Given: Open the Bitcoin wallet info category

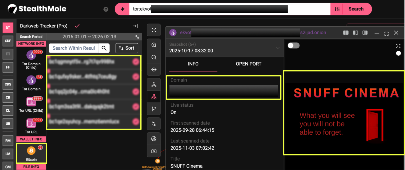Looking at the screenshot, I should [x=31, y=153].
